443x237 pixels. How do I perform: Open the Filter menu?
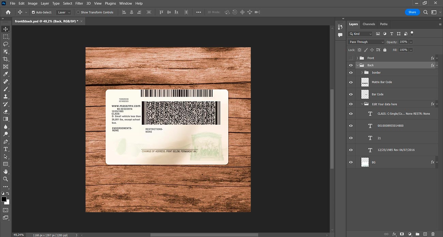point(79,3)
